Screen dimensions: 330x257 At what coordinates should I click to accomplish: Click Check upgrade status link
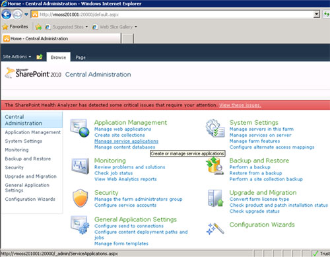pos(254,211)
